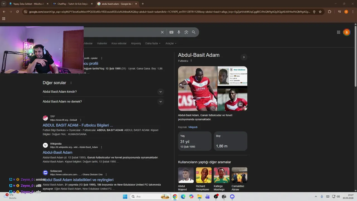Open Katlego Mashego related search card
Image resolution: width=357 pixels, height=201 pixels.
[221, 179]
